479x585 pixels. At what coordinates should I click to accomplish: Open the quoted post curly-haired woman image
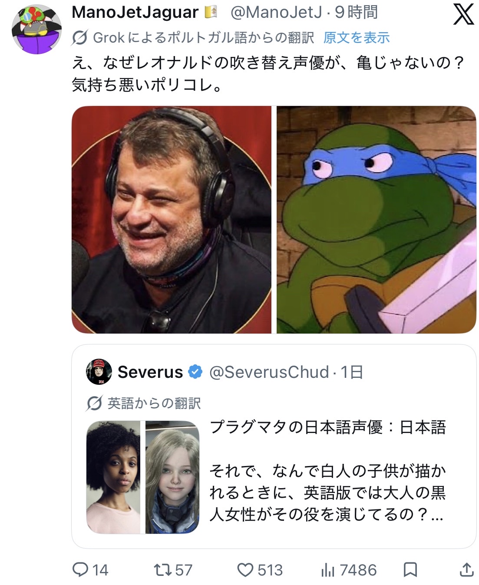click(x=113, y=477)
